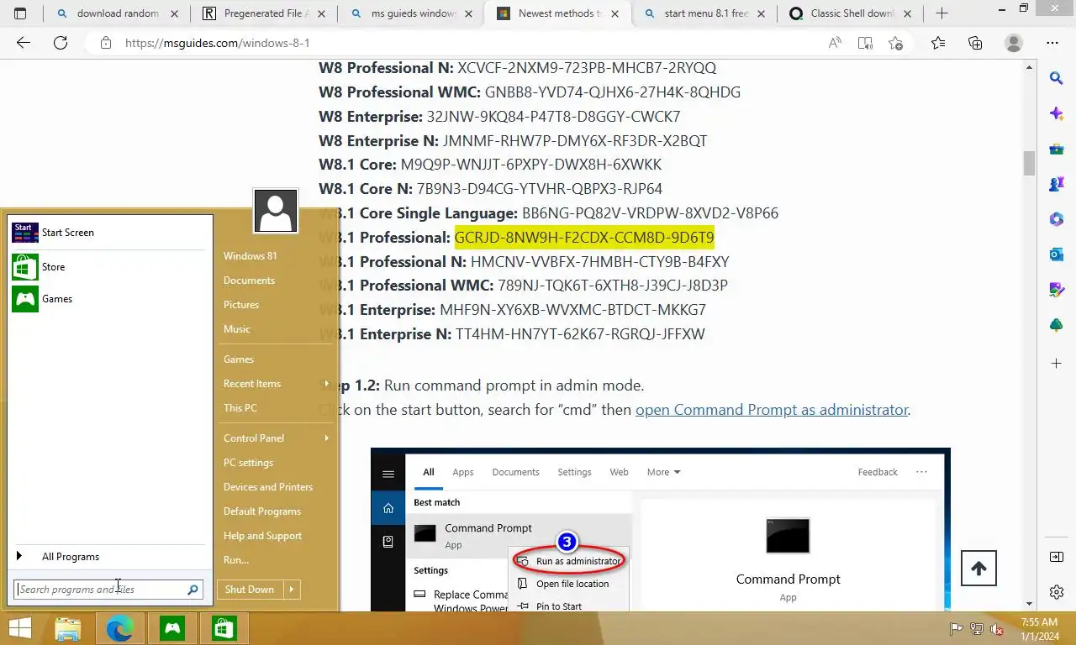This screenshot has width=1076, height=645.
Task: Click the address bar URL field
Action: click(454, 43)
